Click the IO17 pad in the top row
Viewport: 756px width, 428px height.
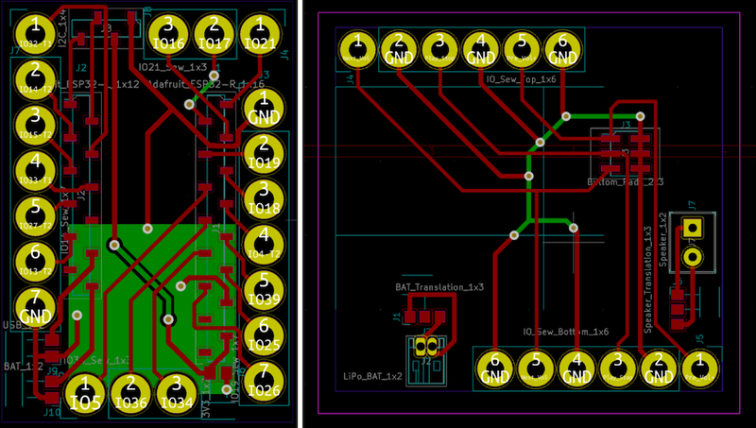(215, 32)
